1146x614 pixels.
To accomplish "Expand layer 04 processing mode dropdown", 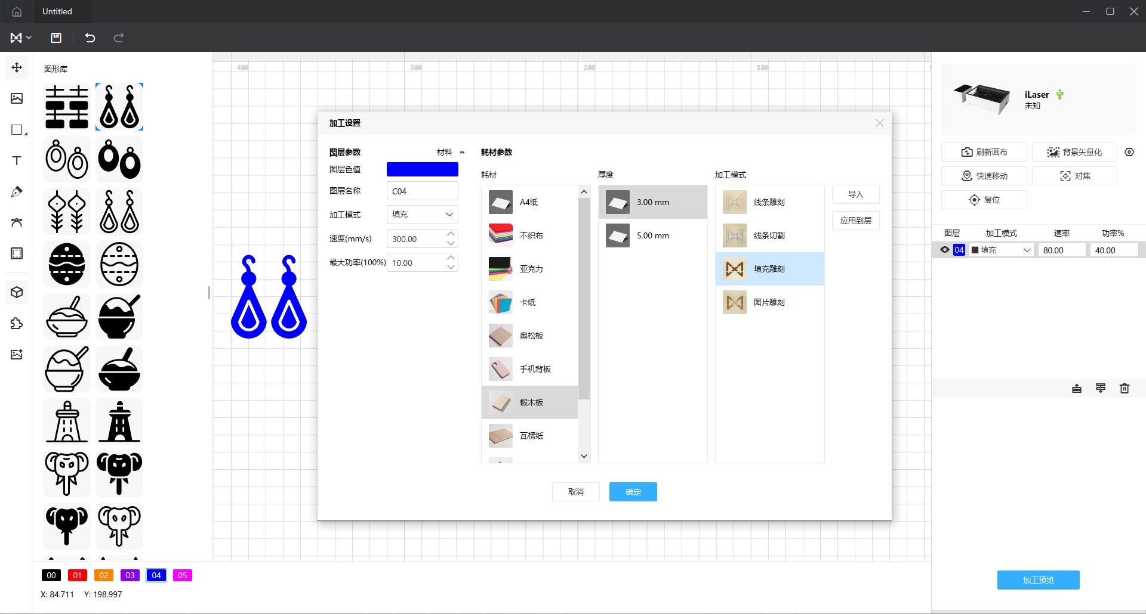I will 1027,250.
